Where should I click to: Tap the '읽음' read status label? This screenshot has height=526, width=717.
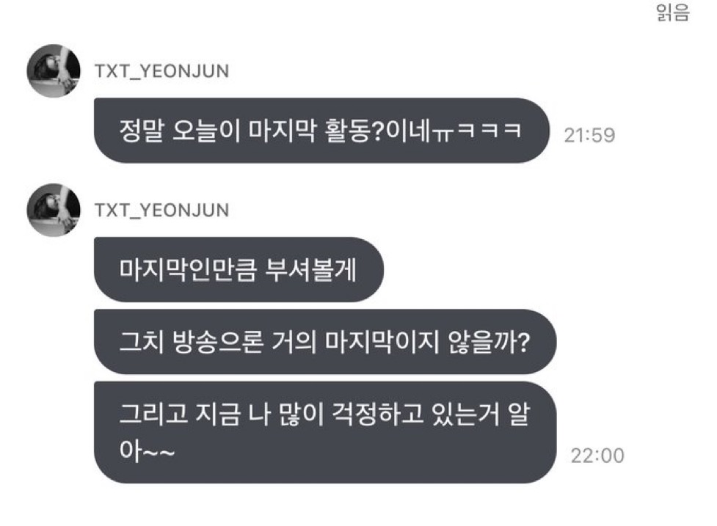[673, 12]
